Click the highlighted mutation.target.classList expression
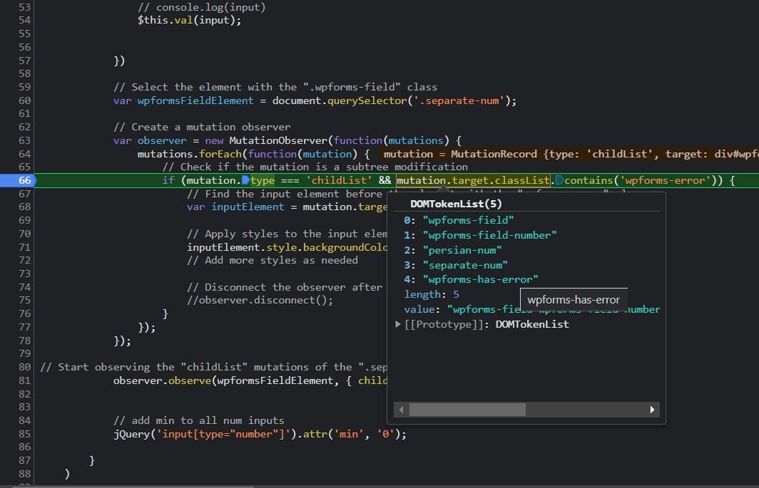This screenshot has height=488, width=759. pos(473,180)
